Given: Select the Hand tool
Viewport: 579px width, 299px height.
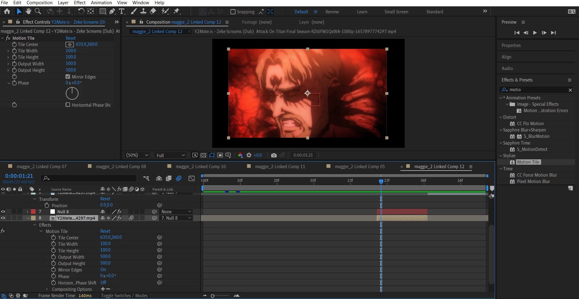Looking at the screenshot, I should point(28,12).
